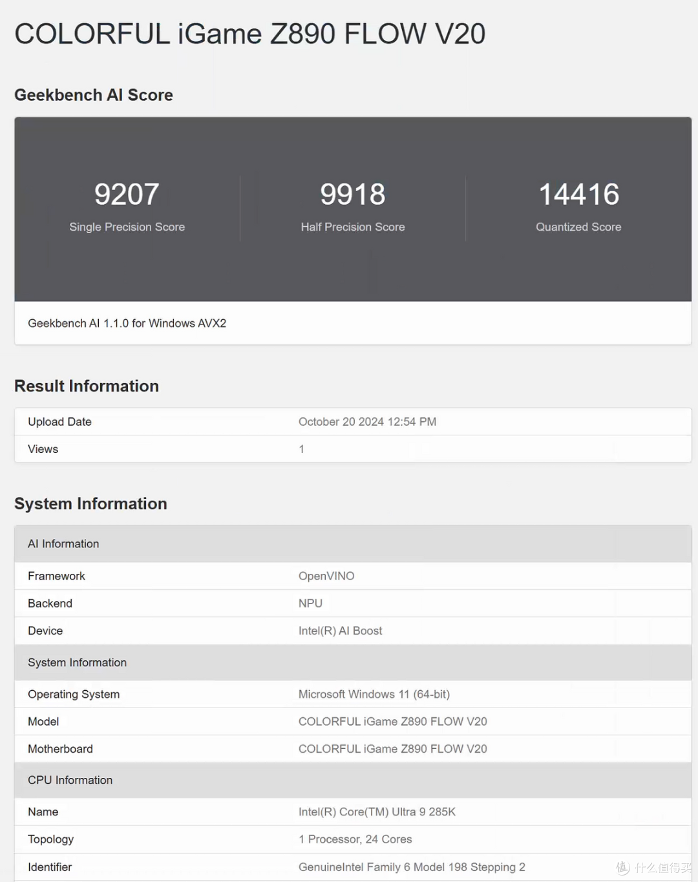The height and width of the screenshot is (882, 698).
Task: Click the Model row's COLORFUL iGame value
Action: [392, 722]
